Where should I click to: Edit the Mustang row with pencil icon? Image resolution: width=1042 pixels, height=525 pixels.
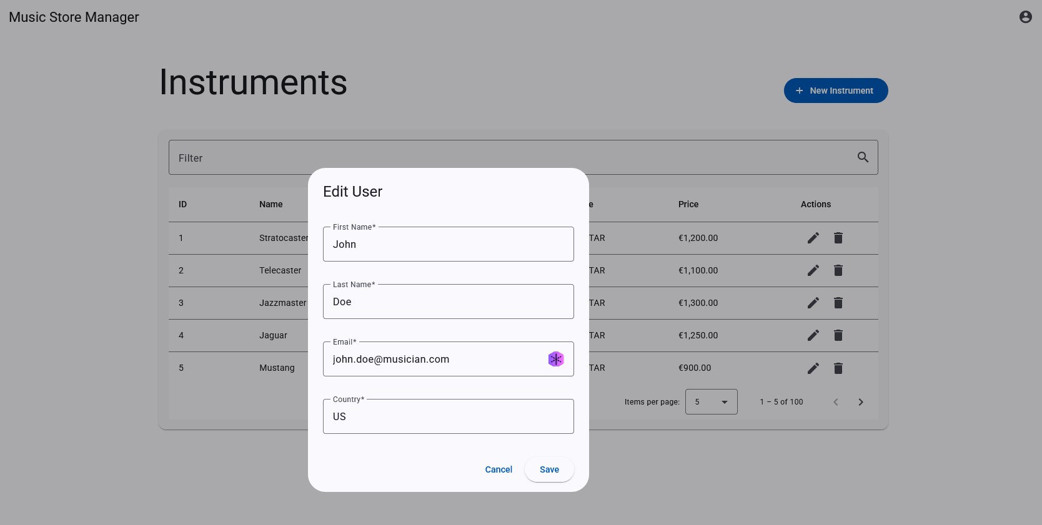[813, 368]
